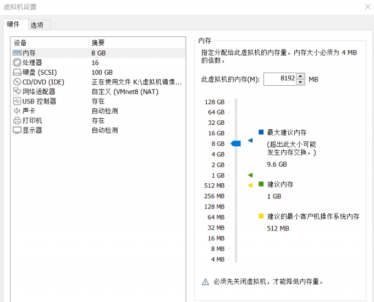Screen dimensions: 374x302
Task: Click the display (显示器) monitor icon
Action: tap(16, 130)
